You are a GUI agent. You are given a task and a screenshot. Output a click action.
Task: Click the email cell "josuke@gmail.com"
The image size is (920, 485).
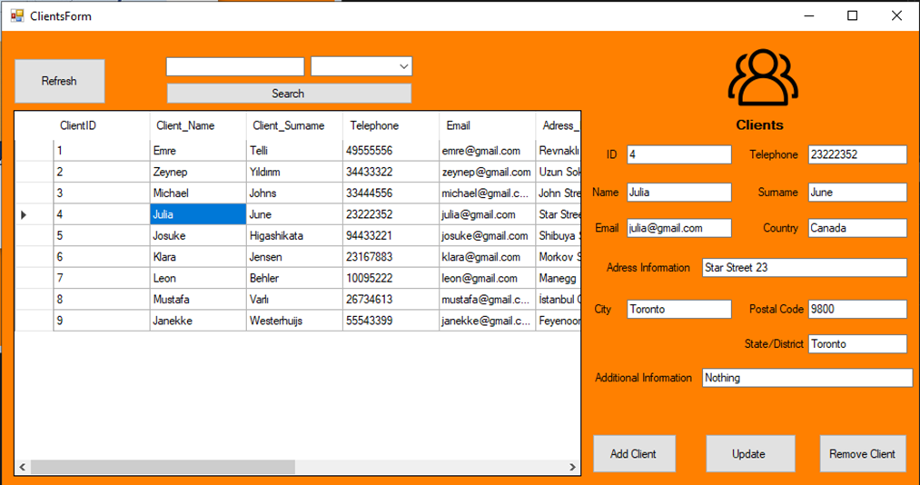click(487, 236)
